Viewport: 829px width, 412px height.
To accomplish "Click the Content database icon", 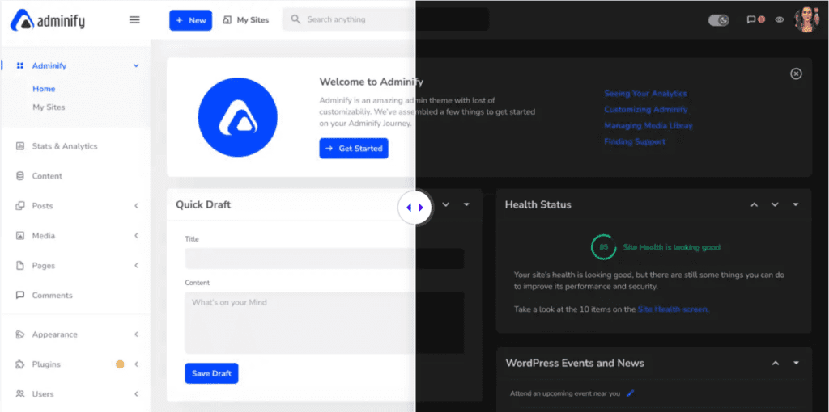I will pyautogui.click(x=20, y=176).
